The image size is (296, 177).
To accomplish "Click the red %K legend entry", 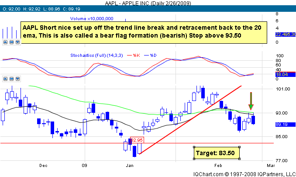I will coord(134,56).
